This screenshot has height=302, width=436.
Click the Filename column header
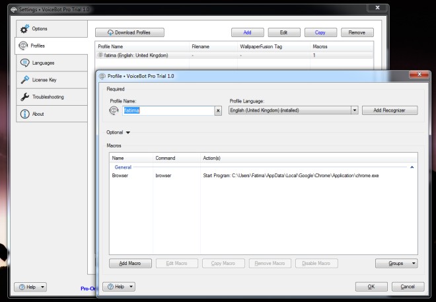click(213, 46)
